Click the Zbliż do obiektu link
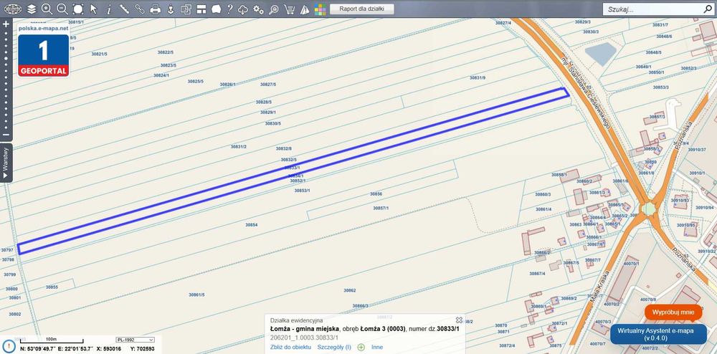This screenshot has width=717, height=354. pos(291,347)
